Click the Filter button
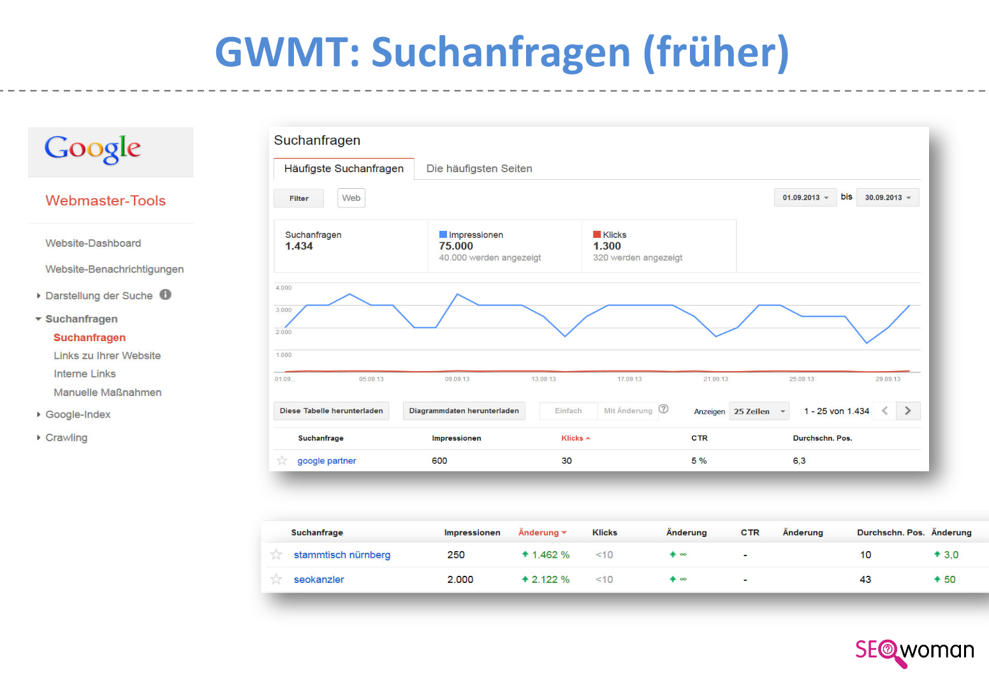This screenshot has height=683, width=989. click(298, 198)
